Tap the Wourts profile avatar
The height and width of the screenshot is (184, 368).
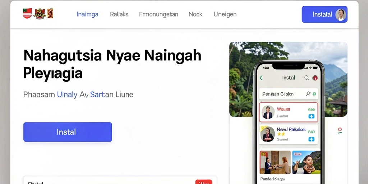pos(268,112)
